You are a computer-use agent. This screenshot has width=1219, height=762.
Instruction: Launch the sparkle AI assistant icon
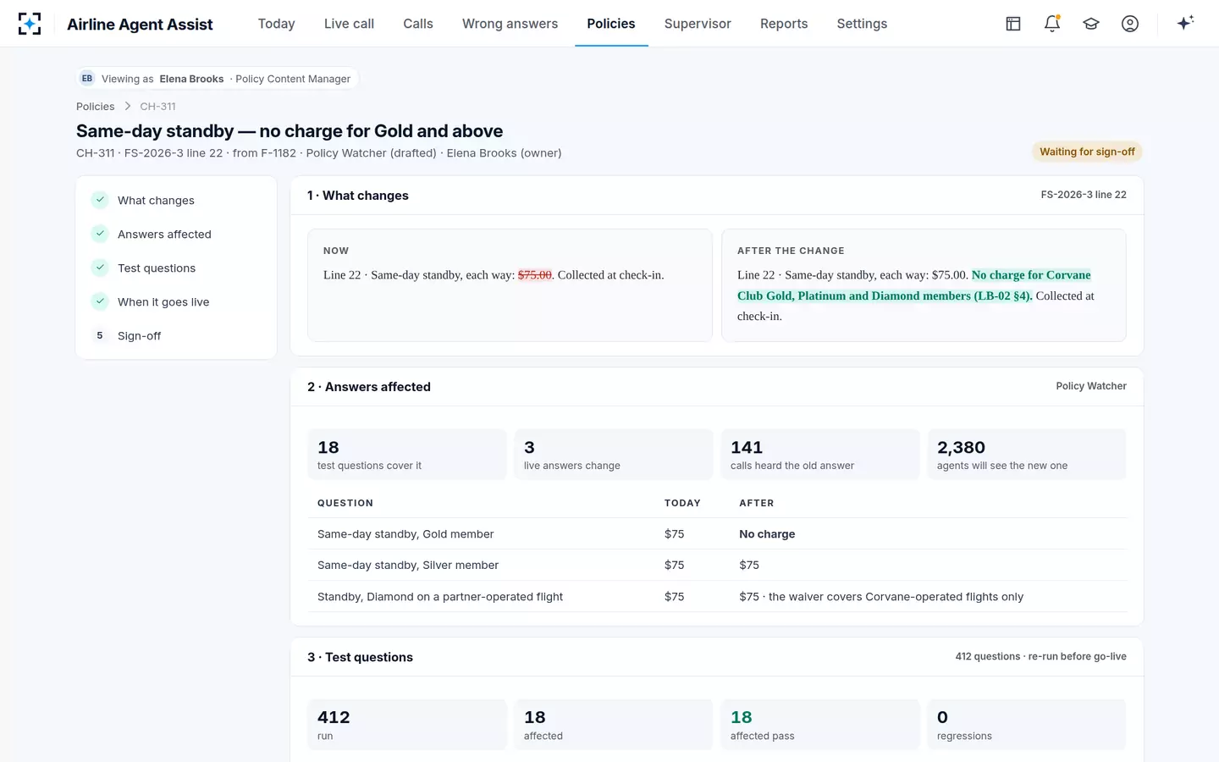pos(1185,23)
